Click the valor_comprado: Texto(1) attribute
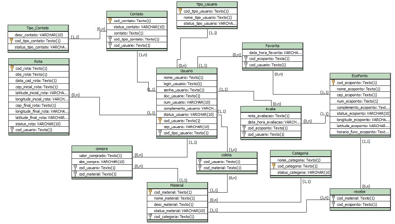 pos(102,156)
